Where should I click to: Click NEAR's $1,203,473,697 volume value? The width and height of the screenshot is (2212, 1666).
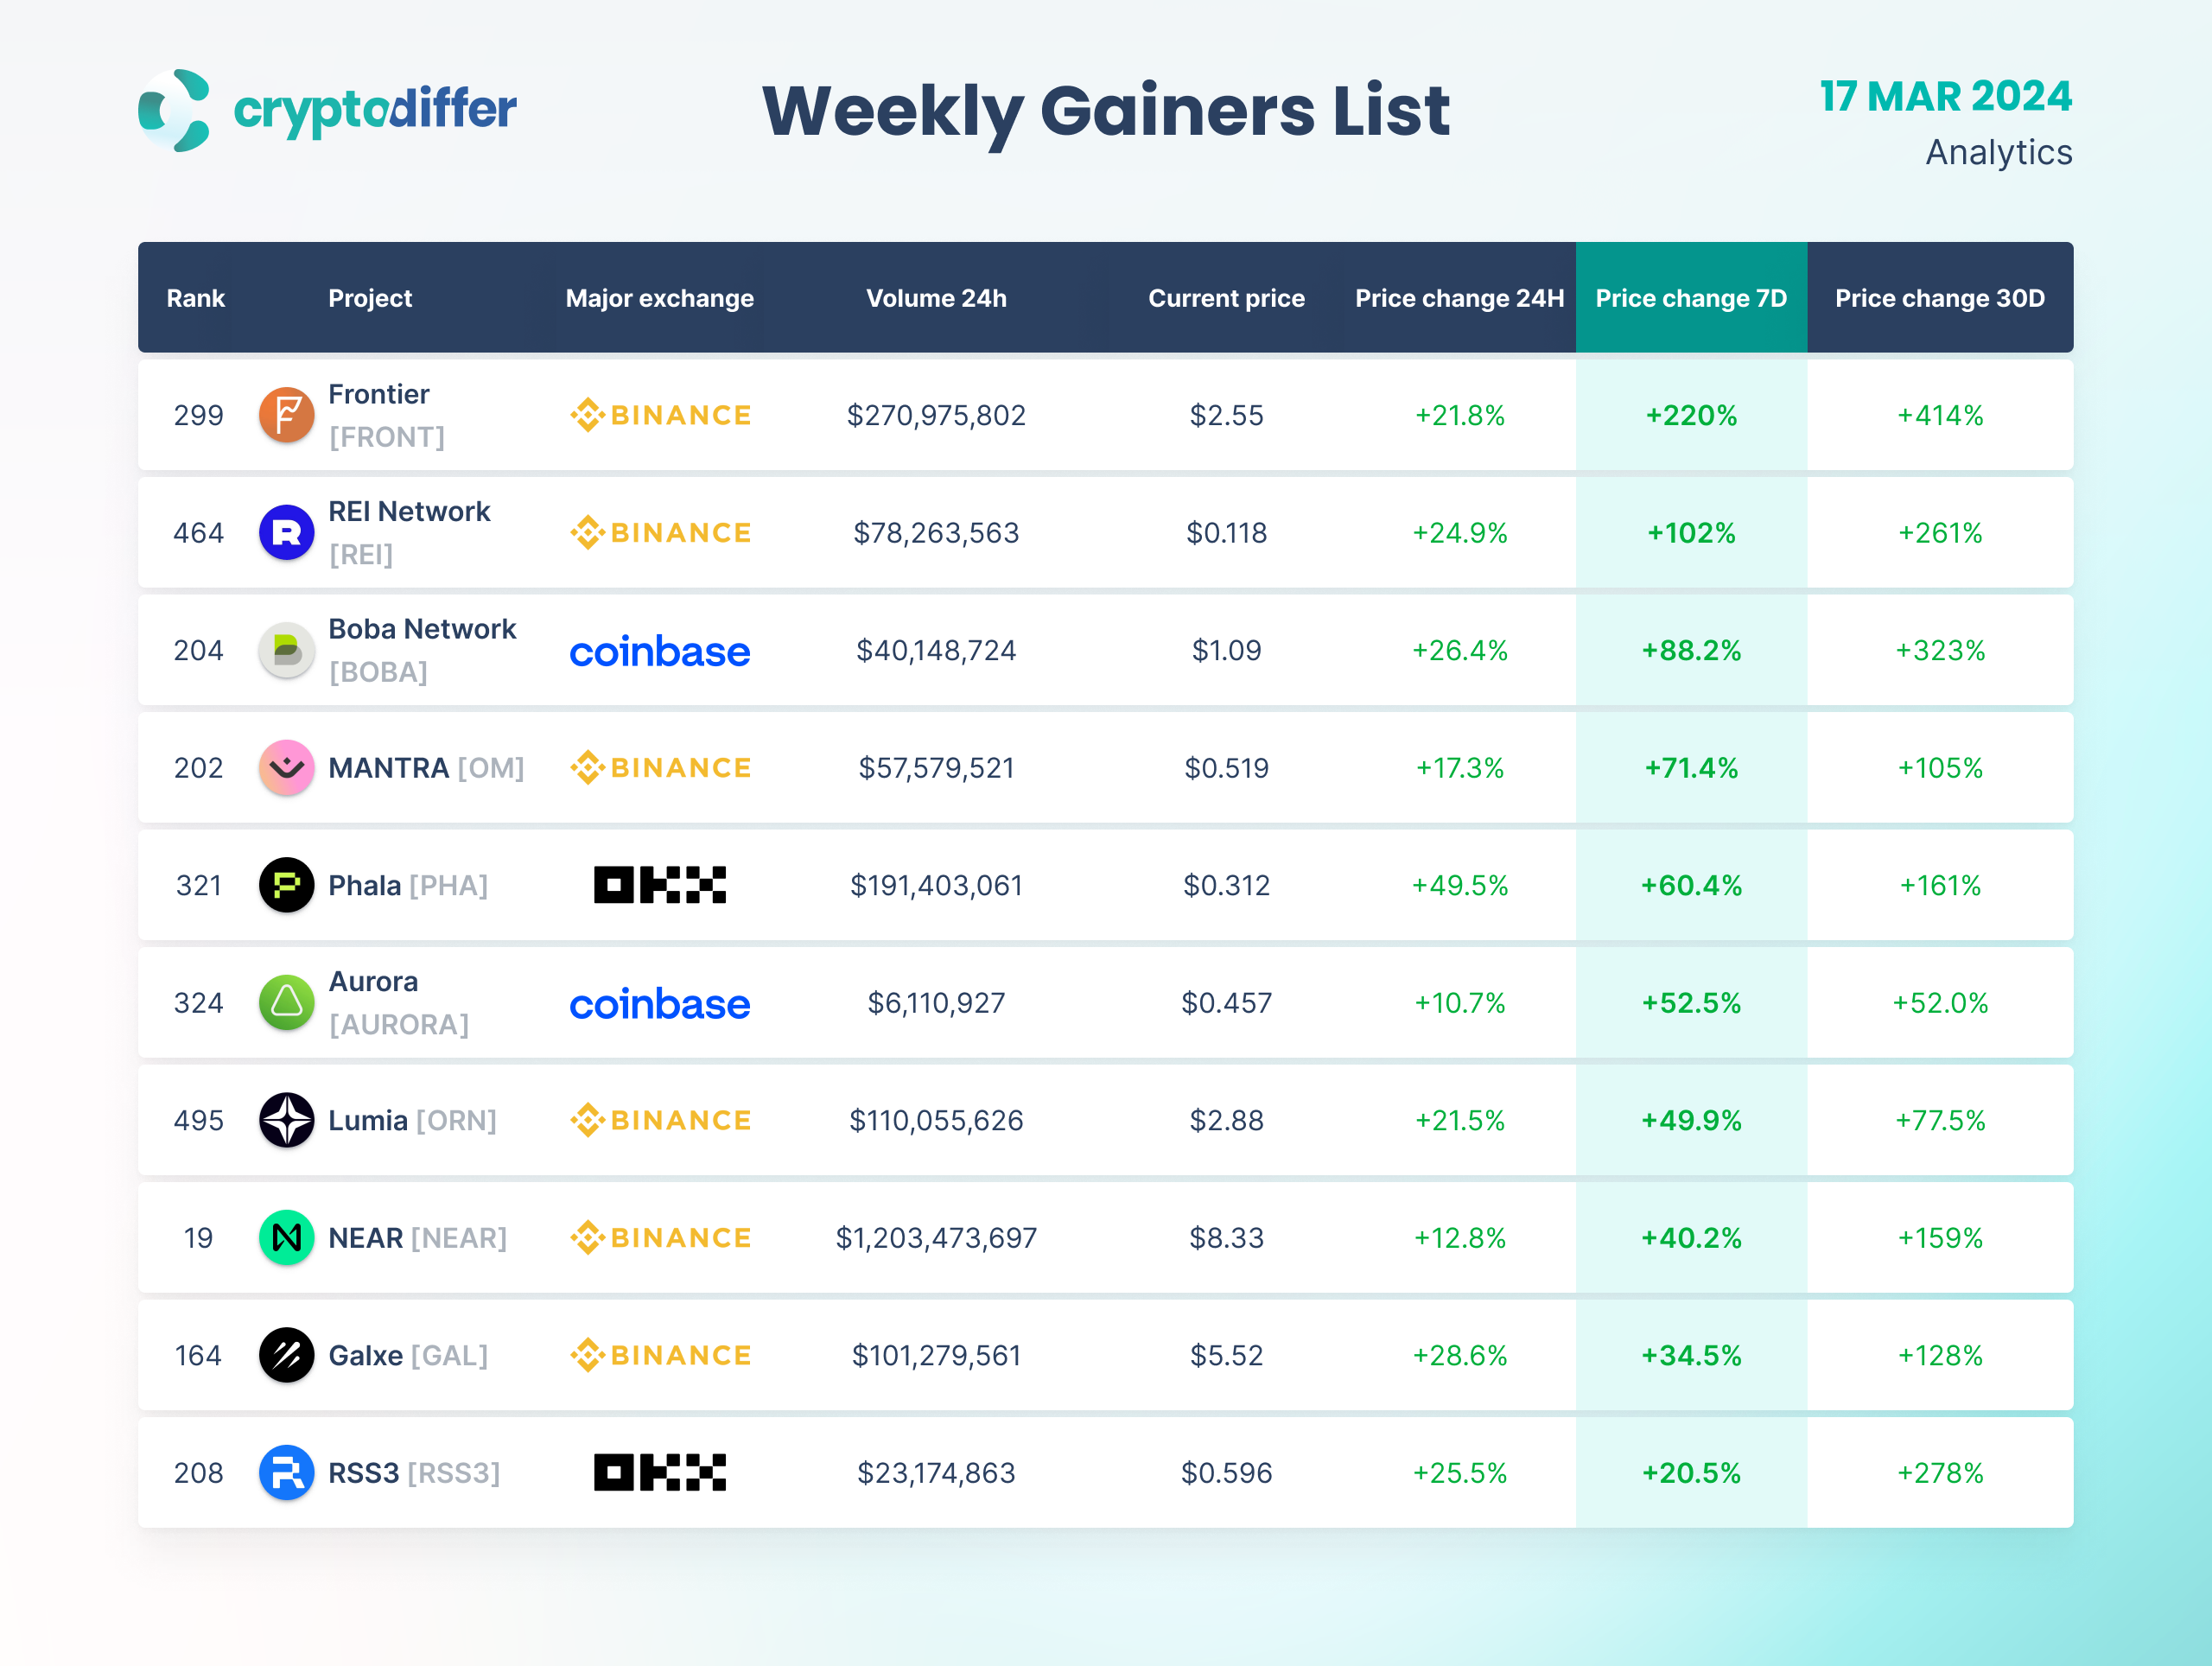tap(936, 1238)
